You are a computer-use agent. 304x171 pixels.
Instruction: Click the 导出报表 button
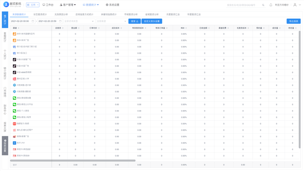pos(294,21)
